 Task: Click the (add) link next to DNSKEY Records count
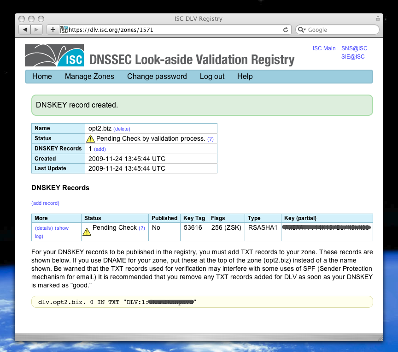click(x=100, y=149)
